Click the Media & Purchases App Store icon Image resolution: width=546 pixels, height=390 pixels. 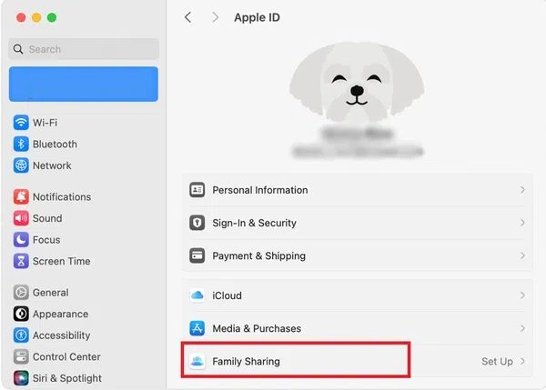[x=197, y=328]
